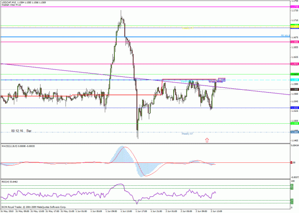Select the red up arrow marker on chart

point(207,140)
